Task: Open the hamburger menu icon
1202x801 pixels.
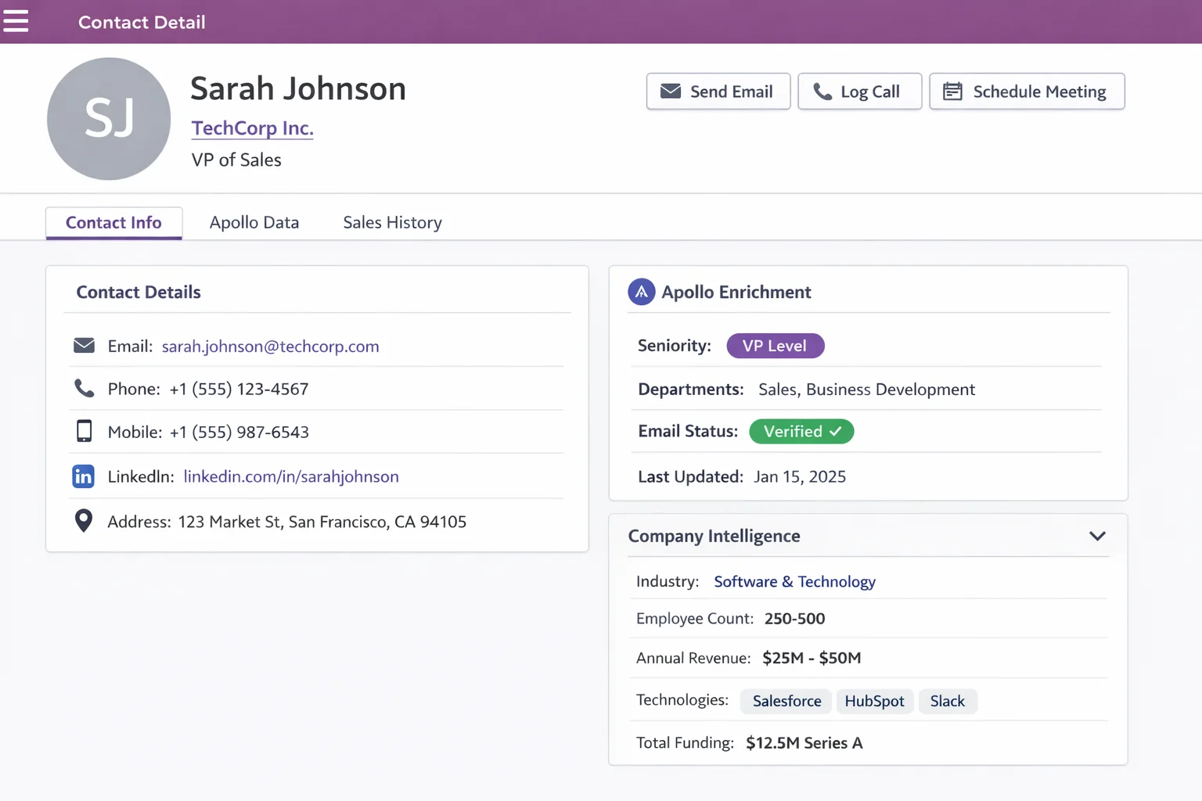Action: tap(16, 21)
